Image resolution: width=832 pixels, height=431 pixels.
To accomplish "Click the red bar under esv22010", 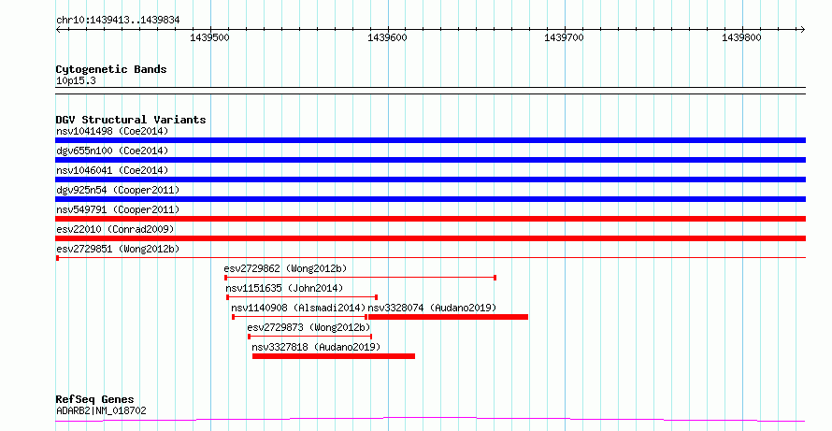I will 430,238.
